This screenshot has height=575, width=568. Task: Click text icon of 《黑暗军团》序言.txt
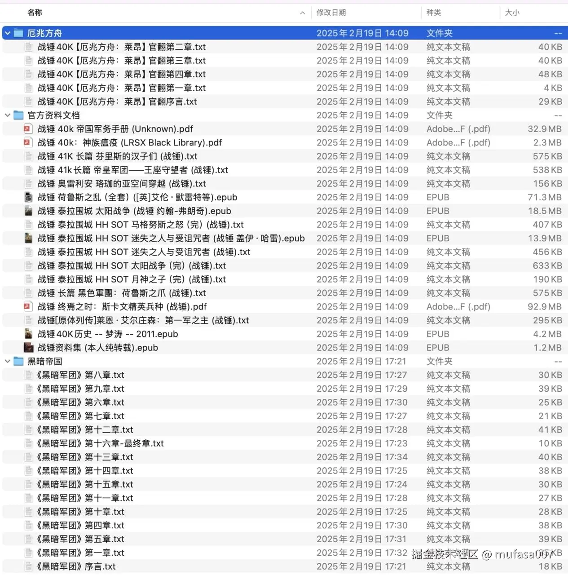click(x=29, y=566)
